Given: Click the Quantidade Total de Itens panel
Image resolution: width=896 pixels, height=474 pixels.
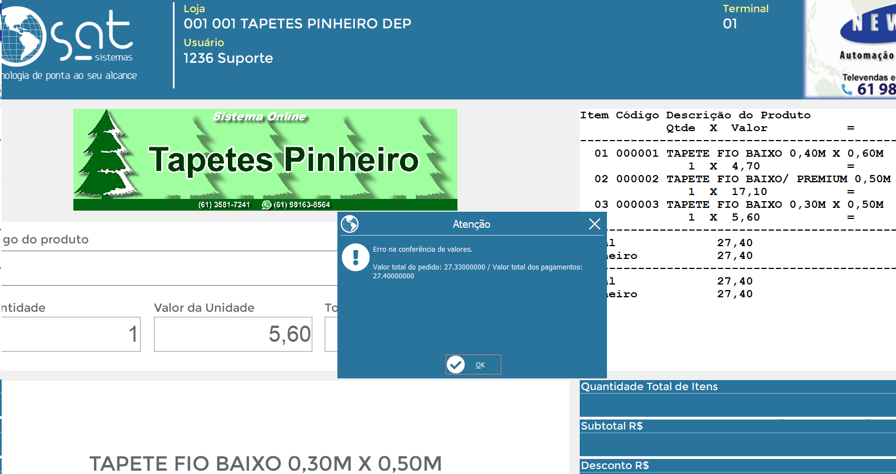Looking at the screenshot, I should tap(737, 399).
